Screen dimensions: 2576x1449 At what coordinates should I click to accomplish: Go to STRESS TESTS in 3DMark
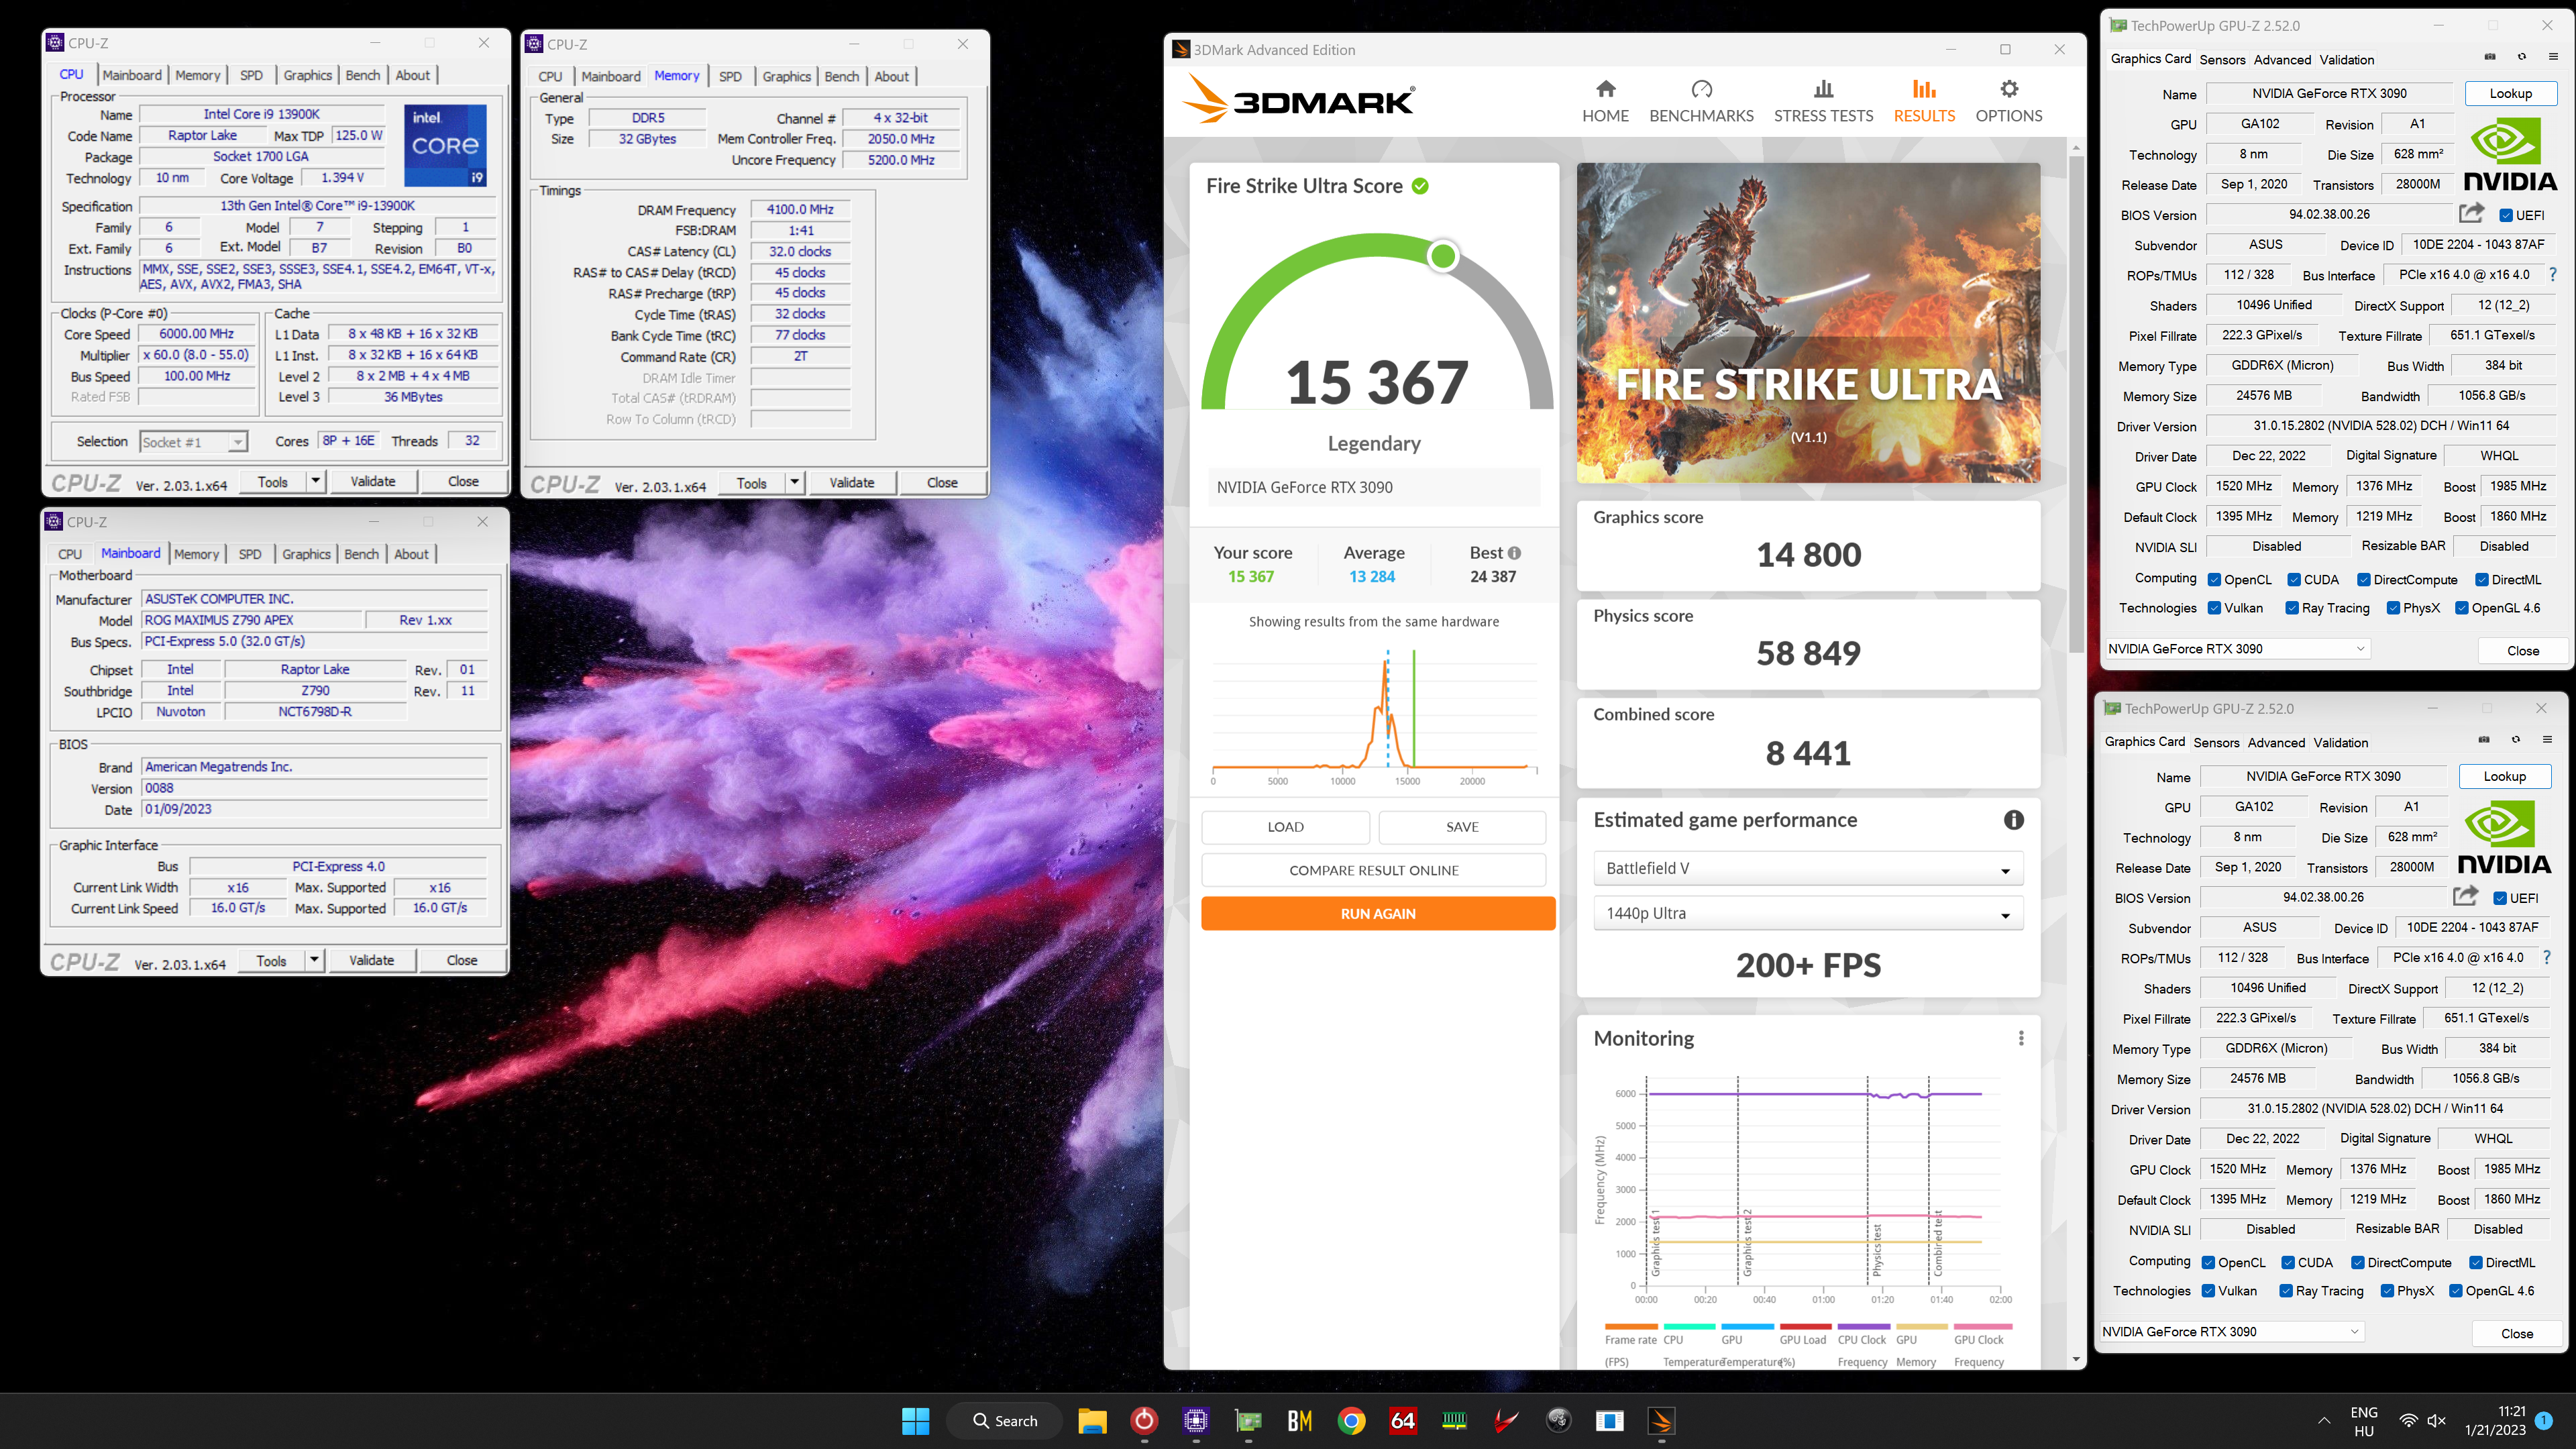[1823, 101]
